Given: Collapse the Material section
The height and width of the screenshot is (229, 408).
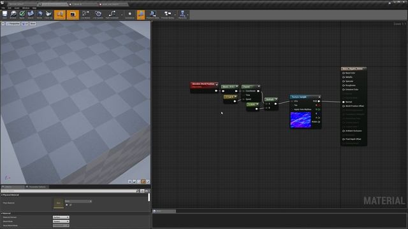Looking at the screenshot, I should tap(1, 213).
